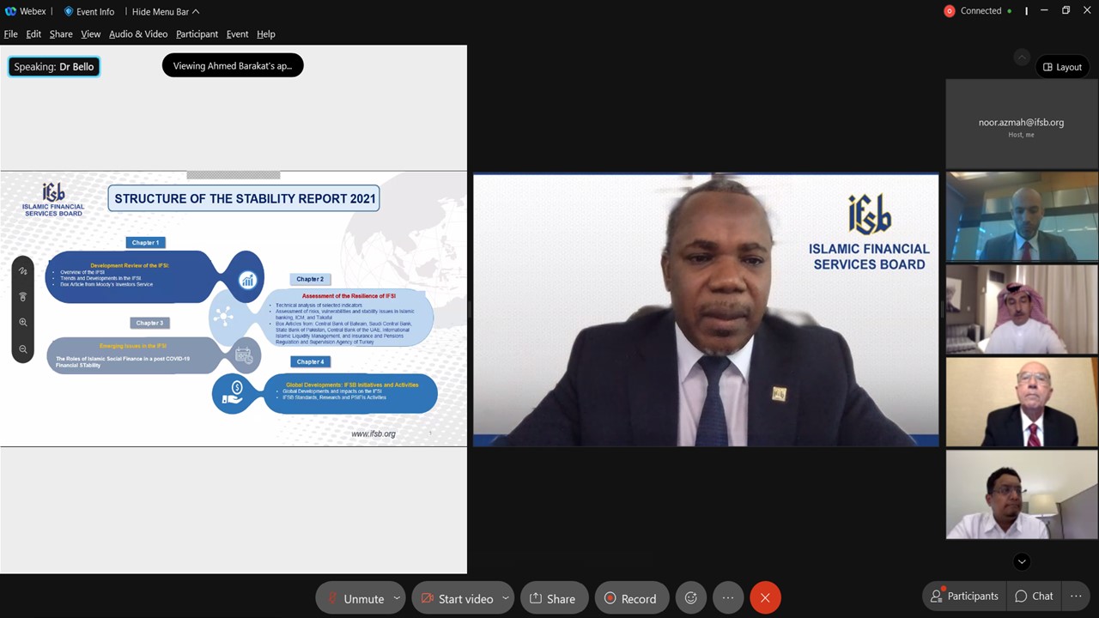
Task: Open the Audio & Video menu
Action: click(x=138, y=34)
